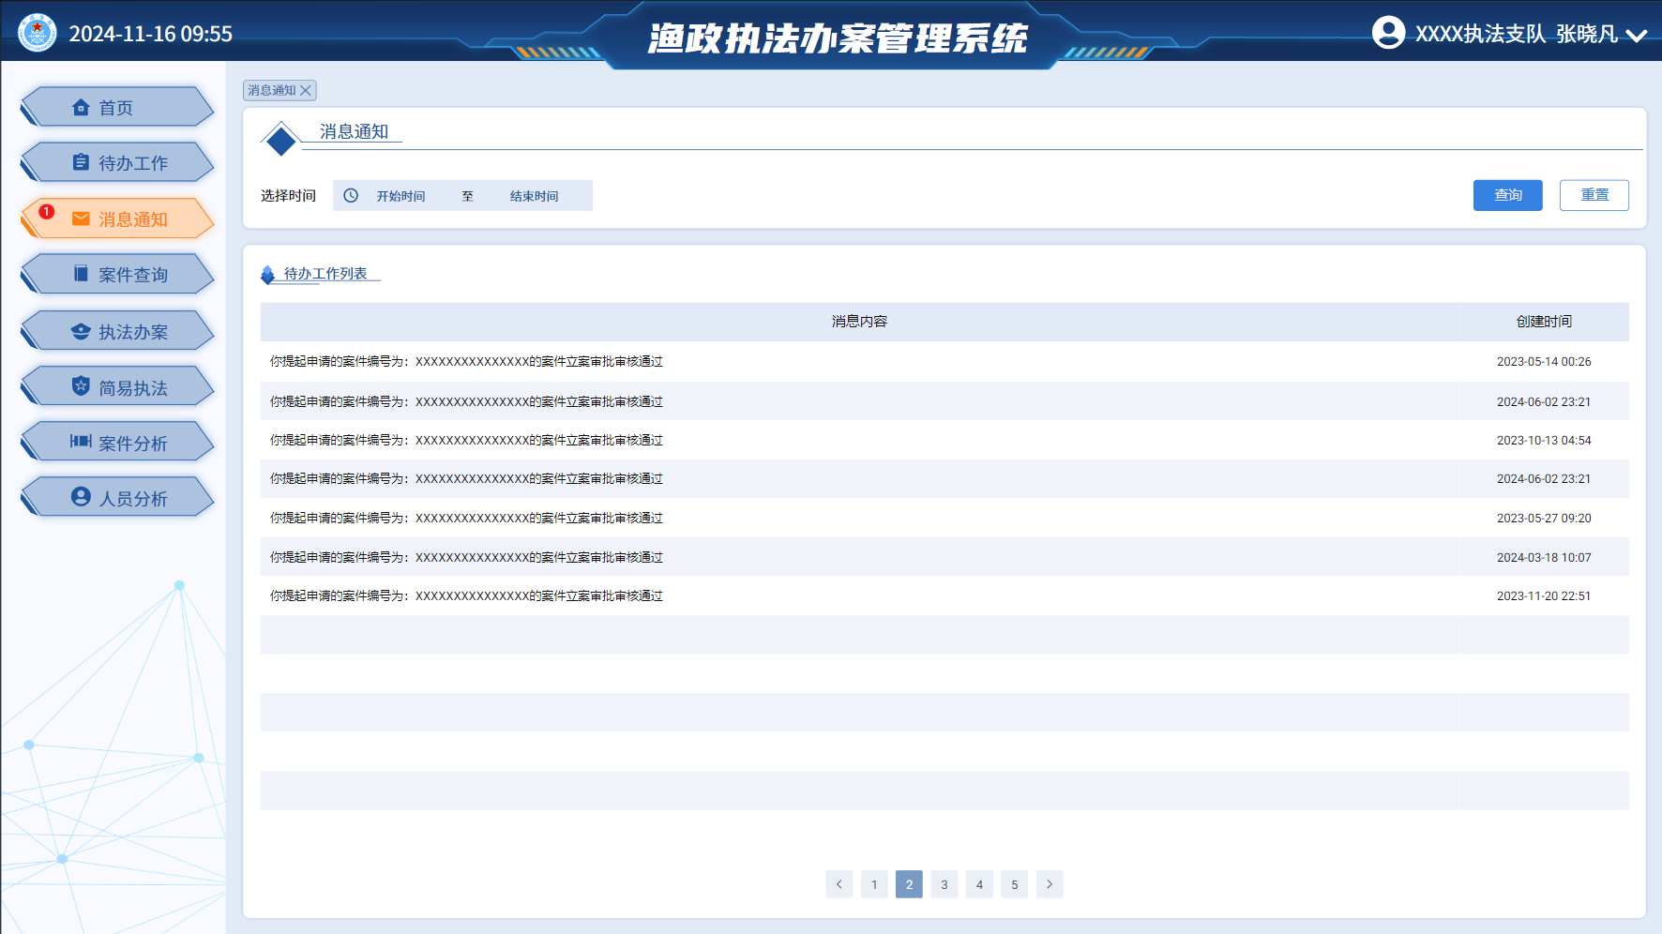Click the barcode icon beside 案件分析
This screenshot has width=1662, height=934.
(x=81, y=442)
